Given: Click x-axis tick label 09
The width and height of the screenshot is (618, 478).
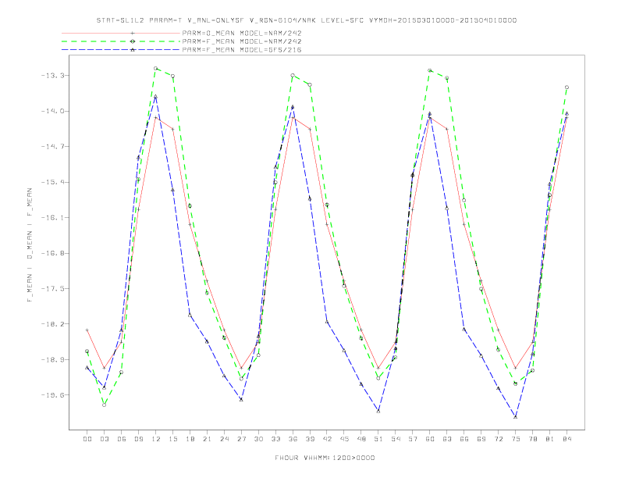Looking at the screenshot, I should pos(138,439).
